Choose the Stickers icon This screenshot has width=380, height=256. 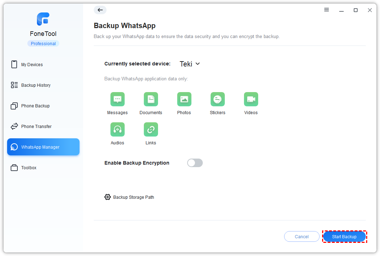pyautogui.click(x=217, y=99)
